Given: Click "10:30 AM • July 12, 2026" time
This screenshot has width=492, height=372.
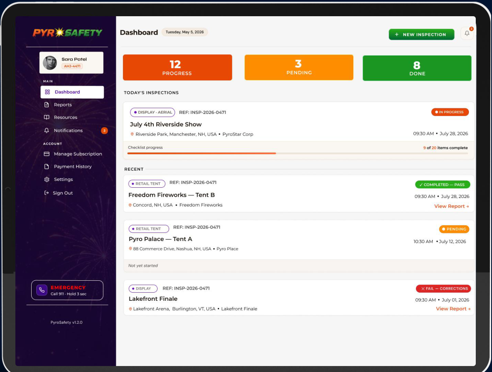Looking at the screenshot, I should point(439,241).
